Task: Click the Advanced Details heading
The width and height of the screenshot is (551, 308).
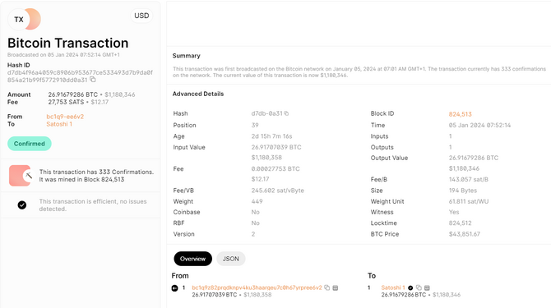Action: (x=198, y=94)
